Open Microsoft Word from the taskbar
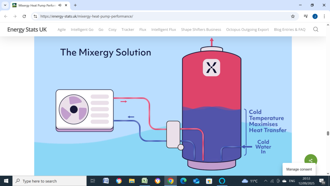This screenshot has height=186, width=330. 106,181
